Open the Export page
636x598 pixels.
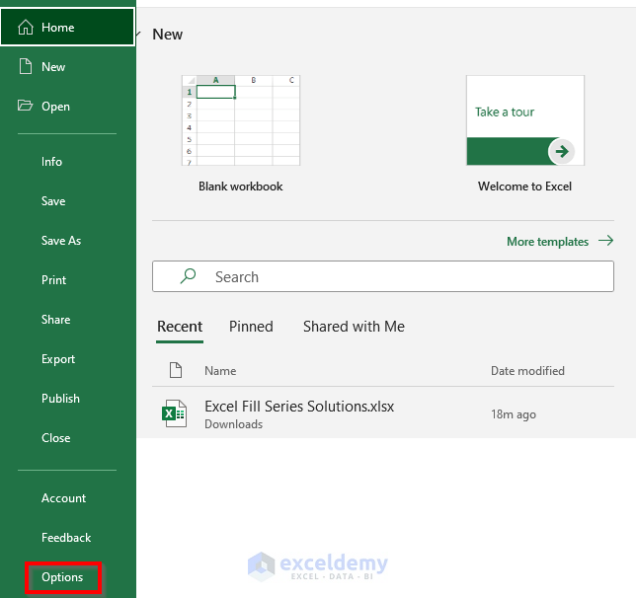(x=58, y=359)
